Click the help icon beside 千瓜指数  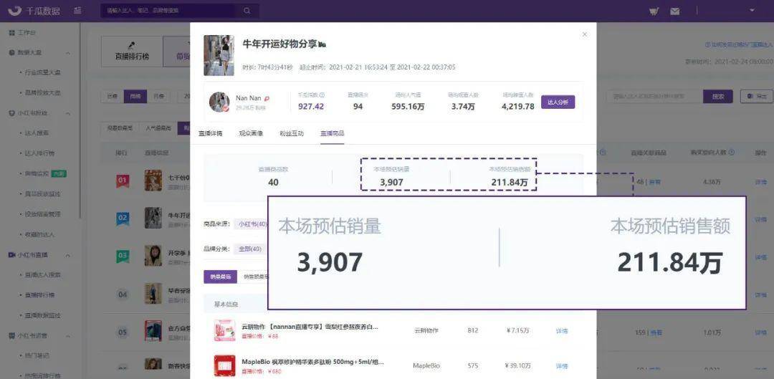pyautogui.click(x=322, y=95)
